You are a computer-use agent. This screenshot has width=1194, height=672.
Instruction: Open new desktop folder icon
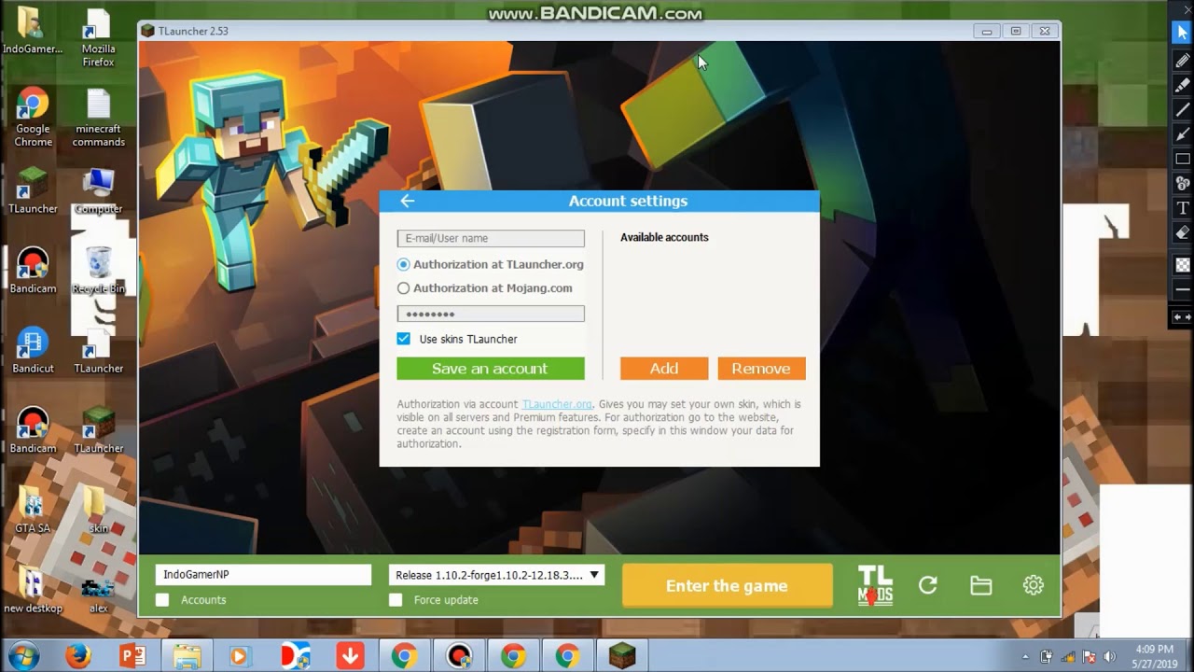pos(33,591)
